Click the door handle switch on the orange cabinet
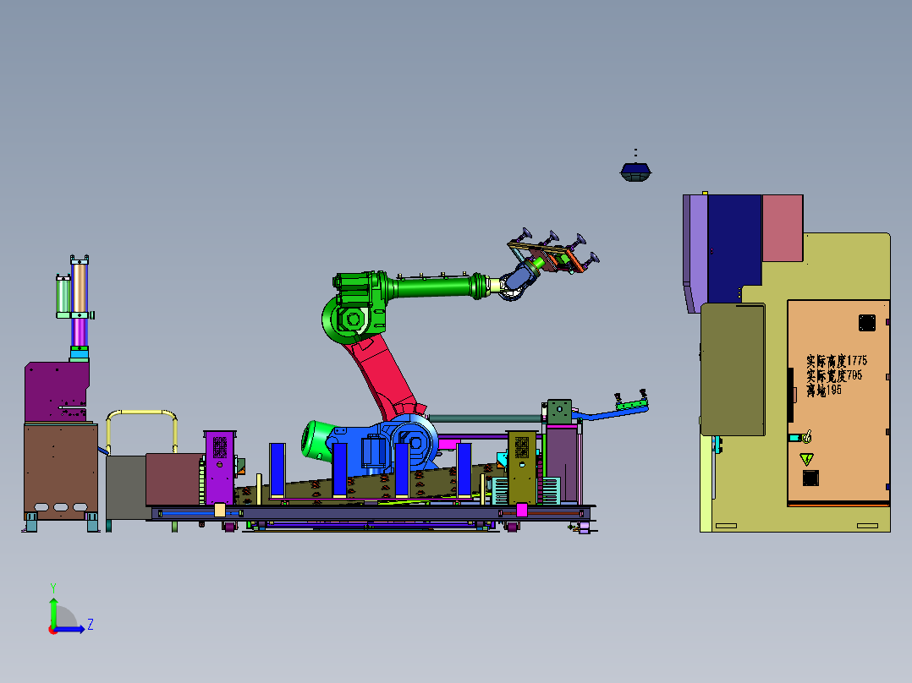This screenshot has width=912, height=683. (x=800, y=437)
